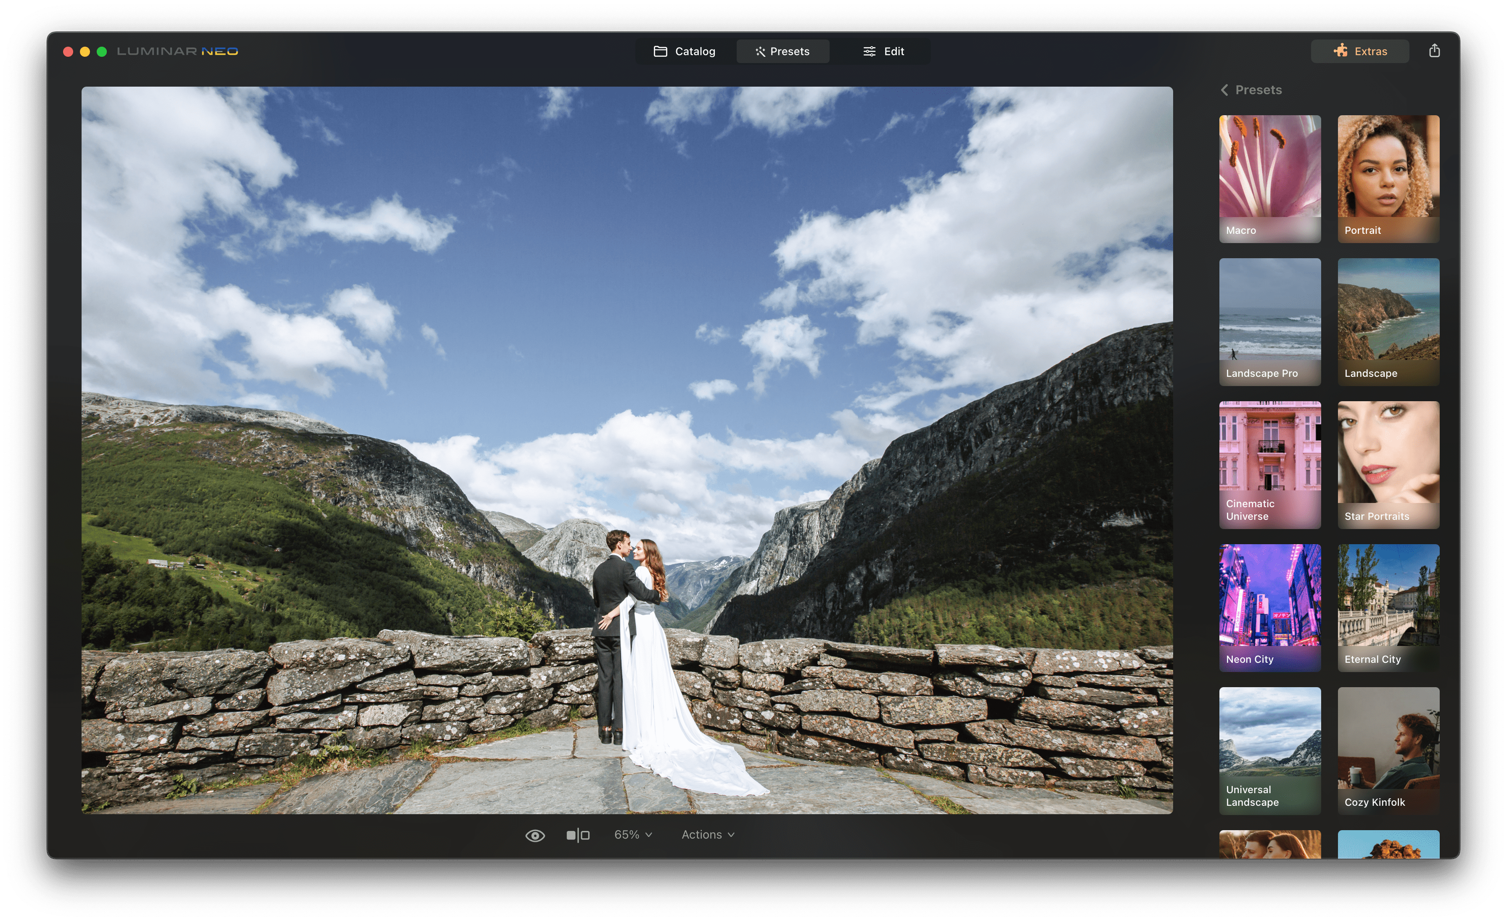Select the Cinematic Universe preset thumbnail

(1270, 465)
